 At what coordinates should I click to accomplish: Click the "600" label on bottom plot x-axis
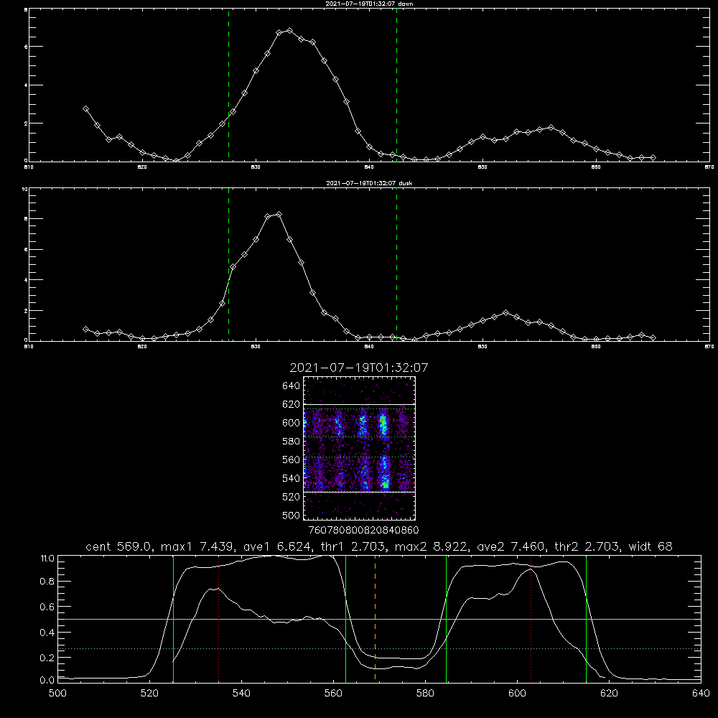point(517,694)
